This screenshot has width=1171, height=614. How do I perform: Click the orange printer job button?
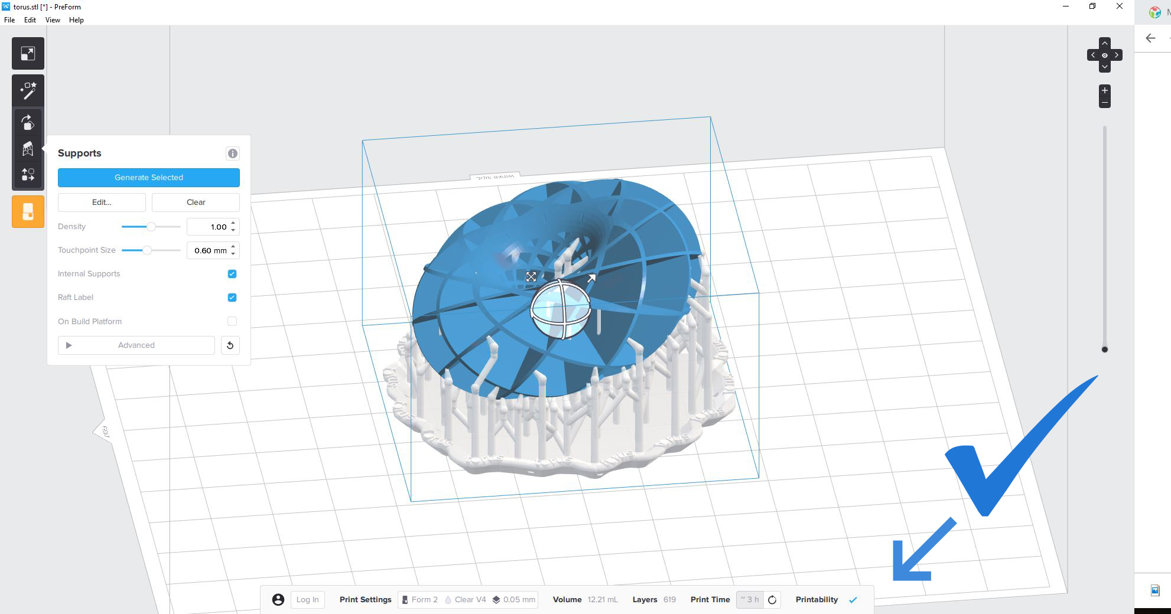[x=28, y=211]
